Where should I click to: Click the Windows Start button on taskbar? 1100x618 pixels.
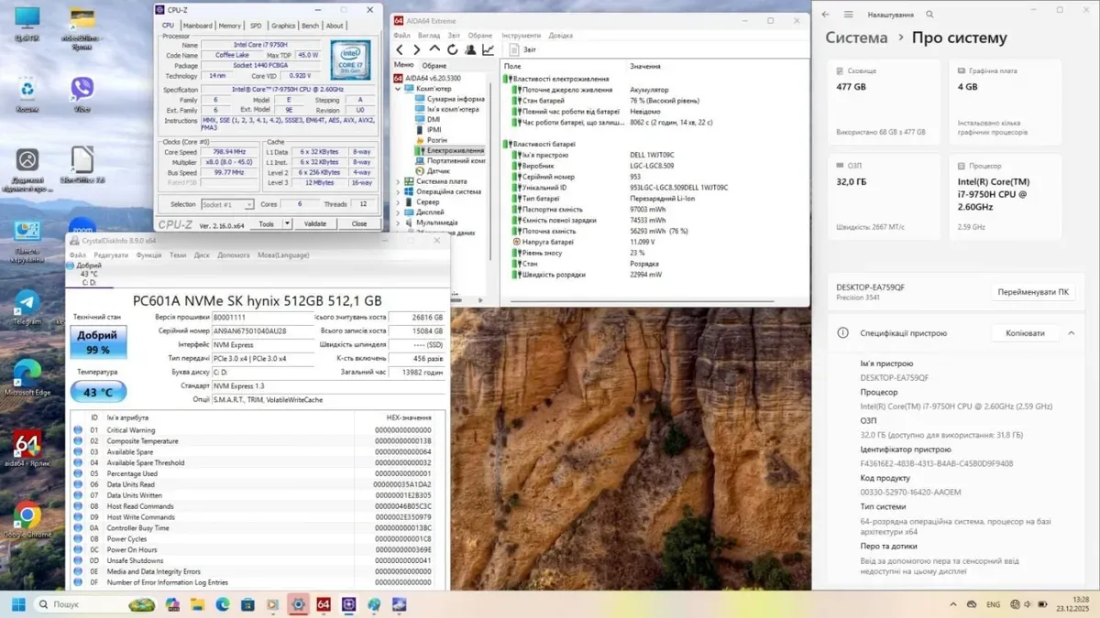tap(17, 604)
